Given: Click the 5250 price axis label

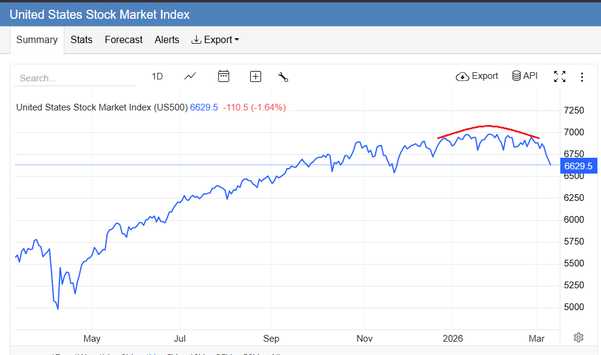Looking at the screenshot, I should click(x=574, y=285).
